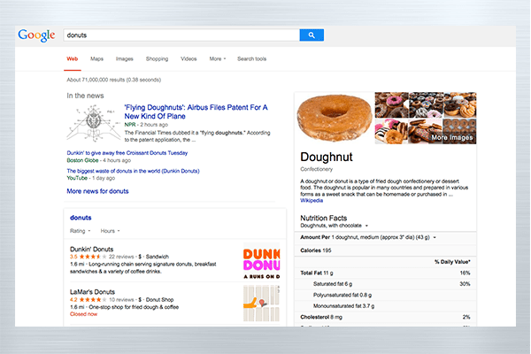Click the '22 reviews' text for Dunkin' Donuts
The width and height of the screenshot is (531, 354).
coord(121,257)
